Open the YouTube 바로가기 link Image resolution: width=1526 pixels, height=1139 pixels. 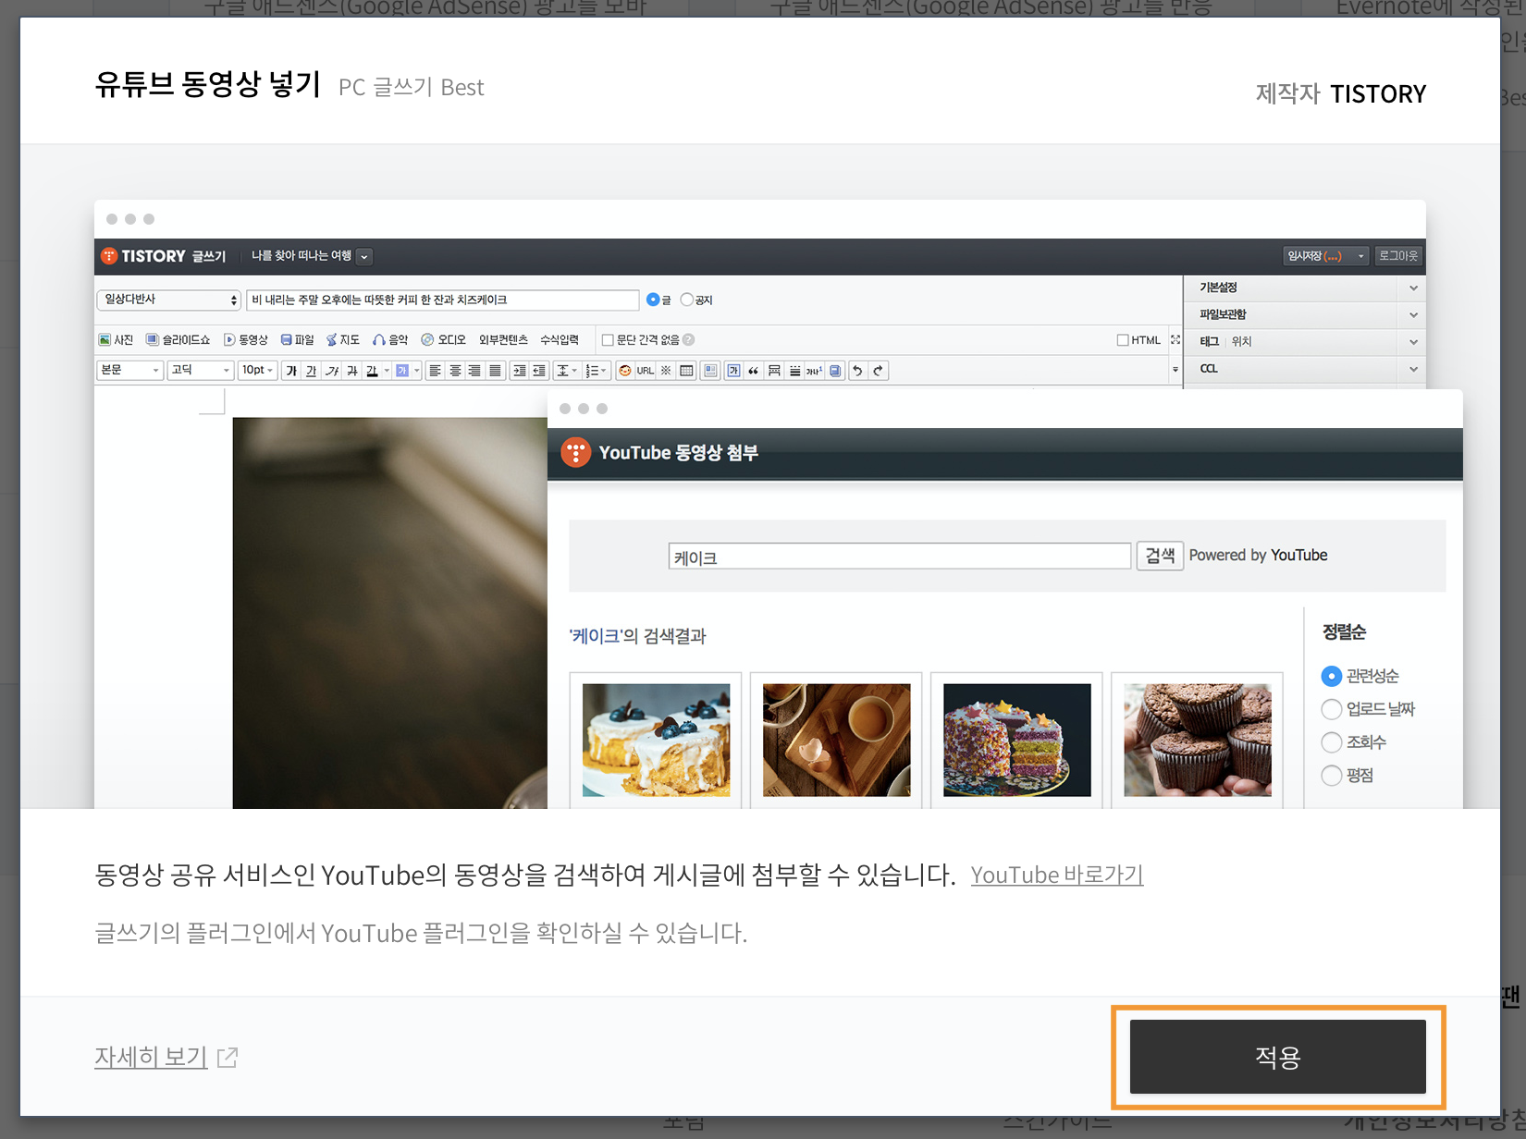coord(1057,875)
